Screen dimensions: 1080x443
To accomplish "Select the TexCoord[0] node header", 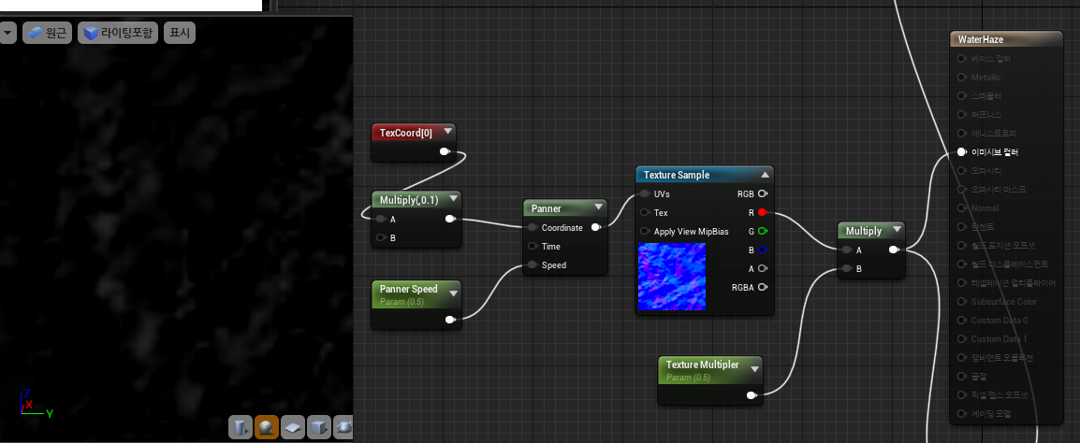I will point(414,133).
